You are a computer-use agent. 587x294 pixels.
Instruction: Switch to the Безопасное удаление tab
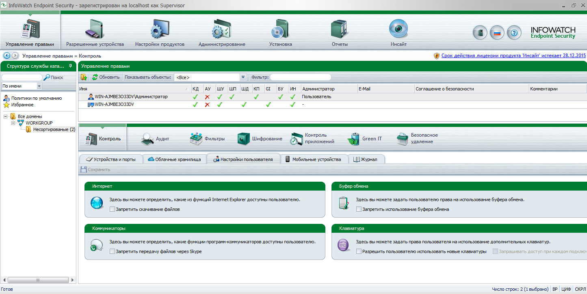tap(417, 139)
